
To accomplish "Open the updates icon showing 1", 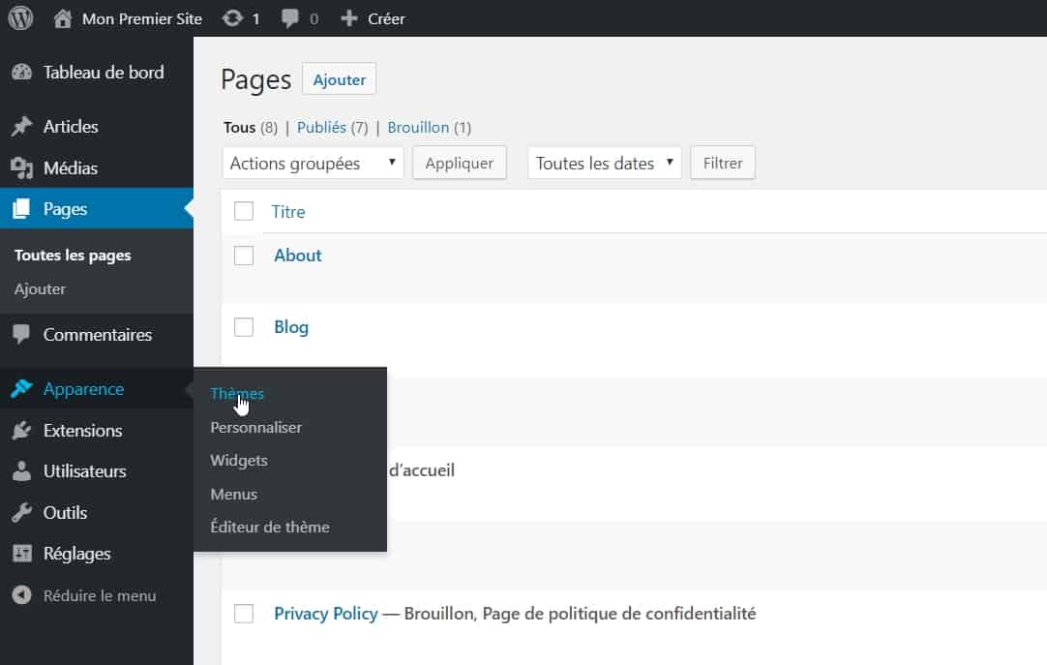I will [x=232, y=18].
